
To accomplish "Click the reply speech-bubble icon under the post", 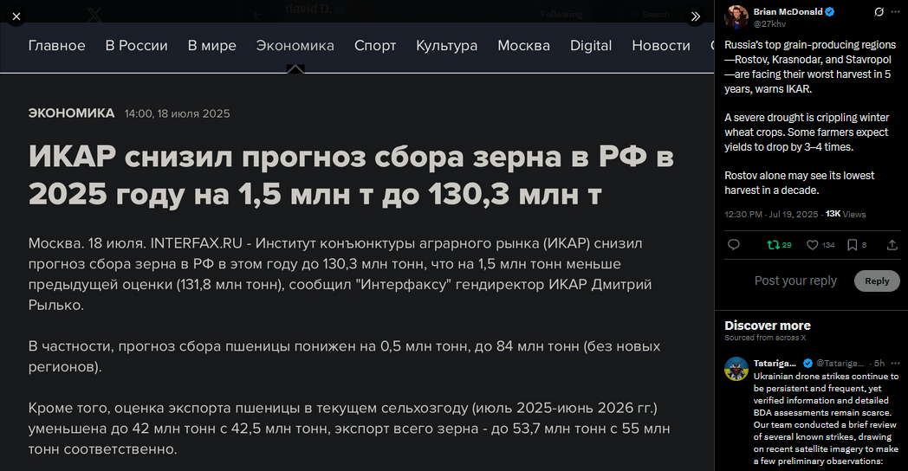I will [734, 245].
